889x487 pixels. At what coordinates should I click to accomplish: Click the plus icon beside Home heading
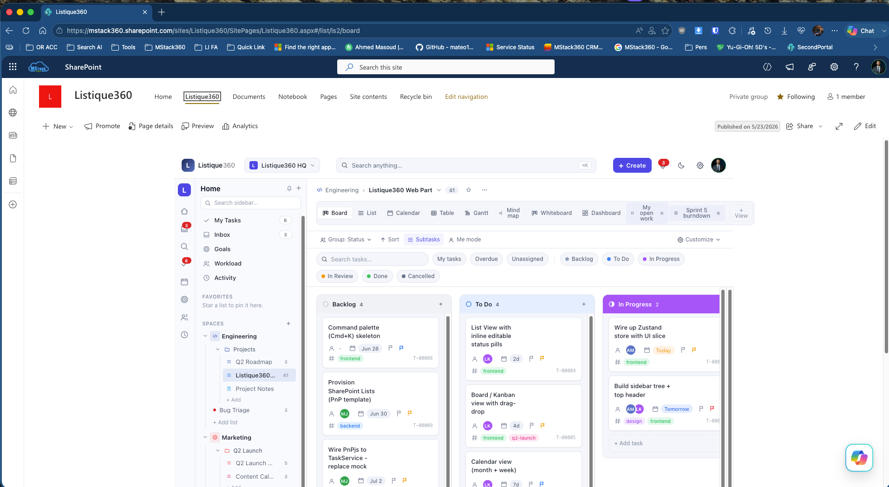pyautogui.click(x=299, y=188)
